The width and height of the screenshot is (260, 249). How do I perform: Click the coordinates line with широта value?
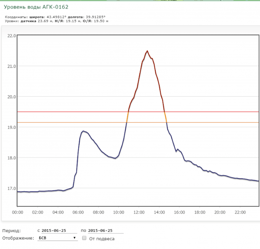[55, 17]
